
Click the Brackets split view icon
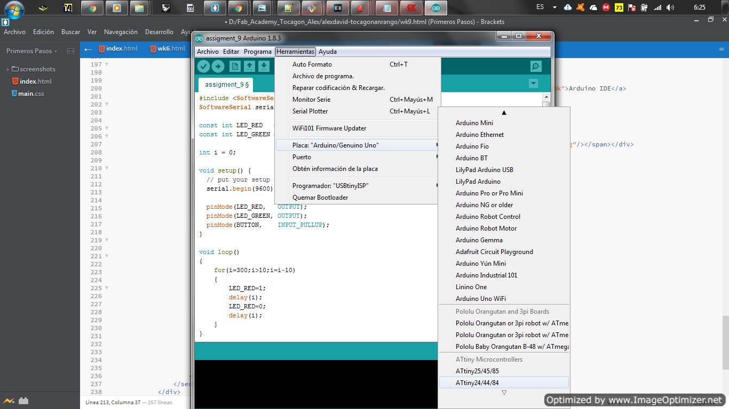click(70, 51)
